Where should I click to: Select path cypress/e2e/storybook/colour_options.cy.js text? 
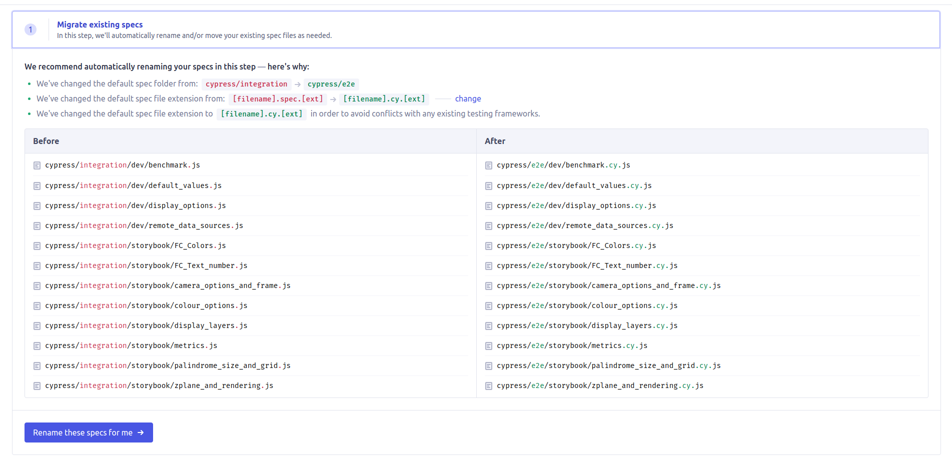[x=587, y=305]
